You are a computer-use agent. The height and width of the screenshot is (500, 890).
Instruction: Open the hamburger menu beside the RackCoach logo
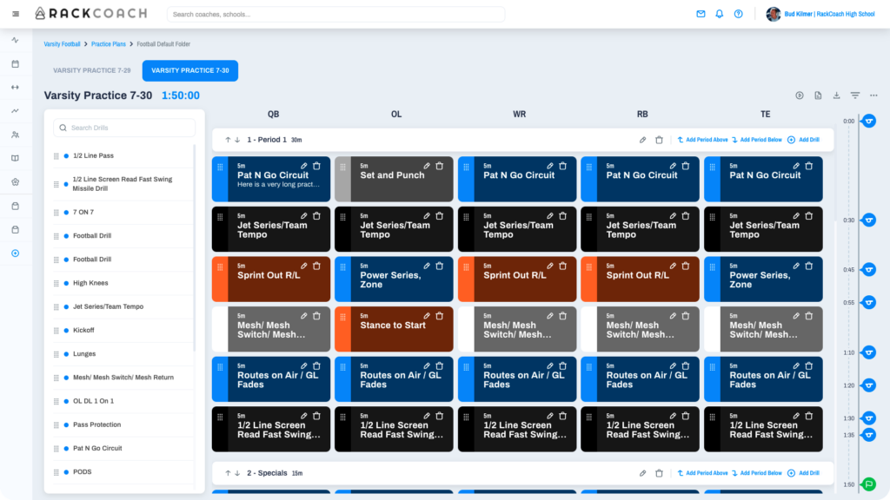click(16, 14)
